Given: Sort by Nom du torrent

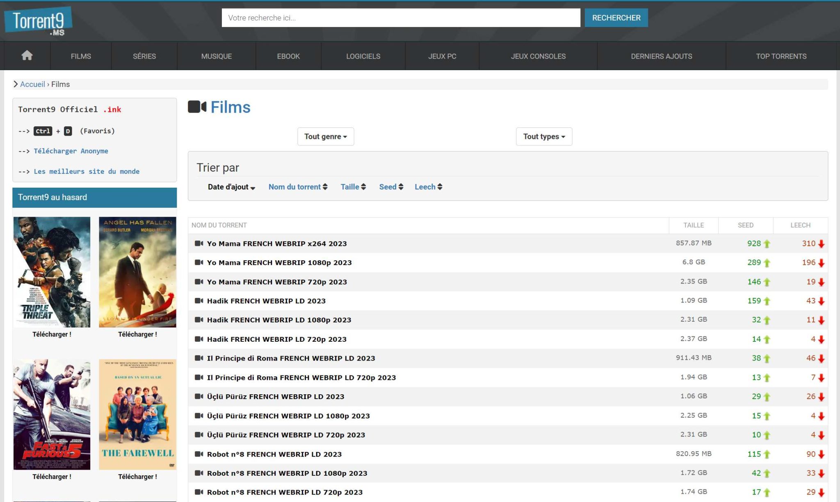Looking at the screenshot, I should [298, 187].
